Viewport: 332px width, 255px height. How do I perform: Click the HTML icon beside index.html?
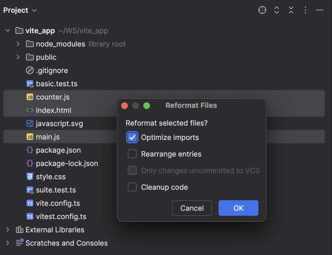click(x=30, y=110)
